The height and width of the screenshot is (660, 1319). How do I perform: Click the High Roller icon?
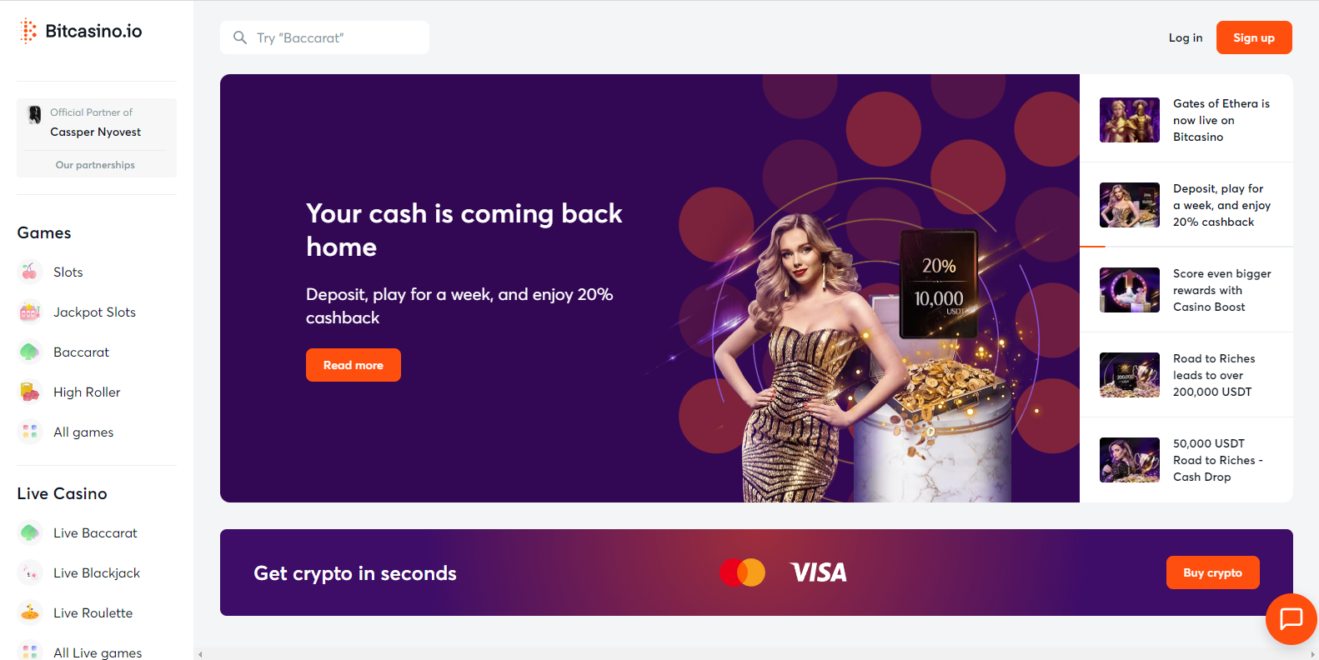pos(30,392)
